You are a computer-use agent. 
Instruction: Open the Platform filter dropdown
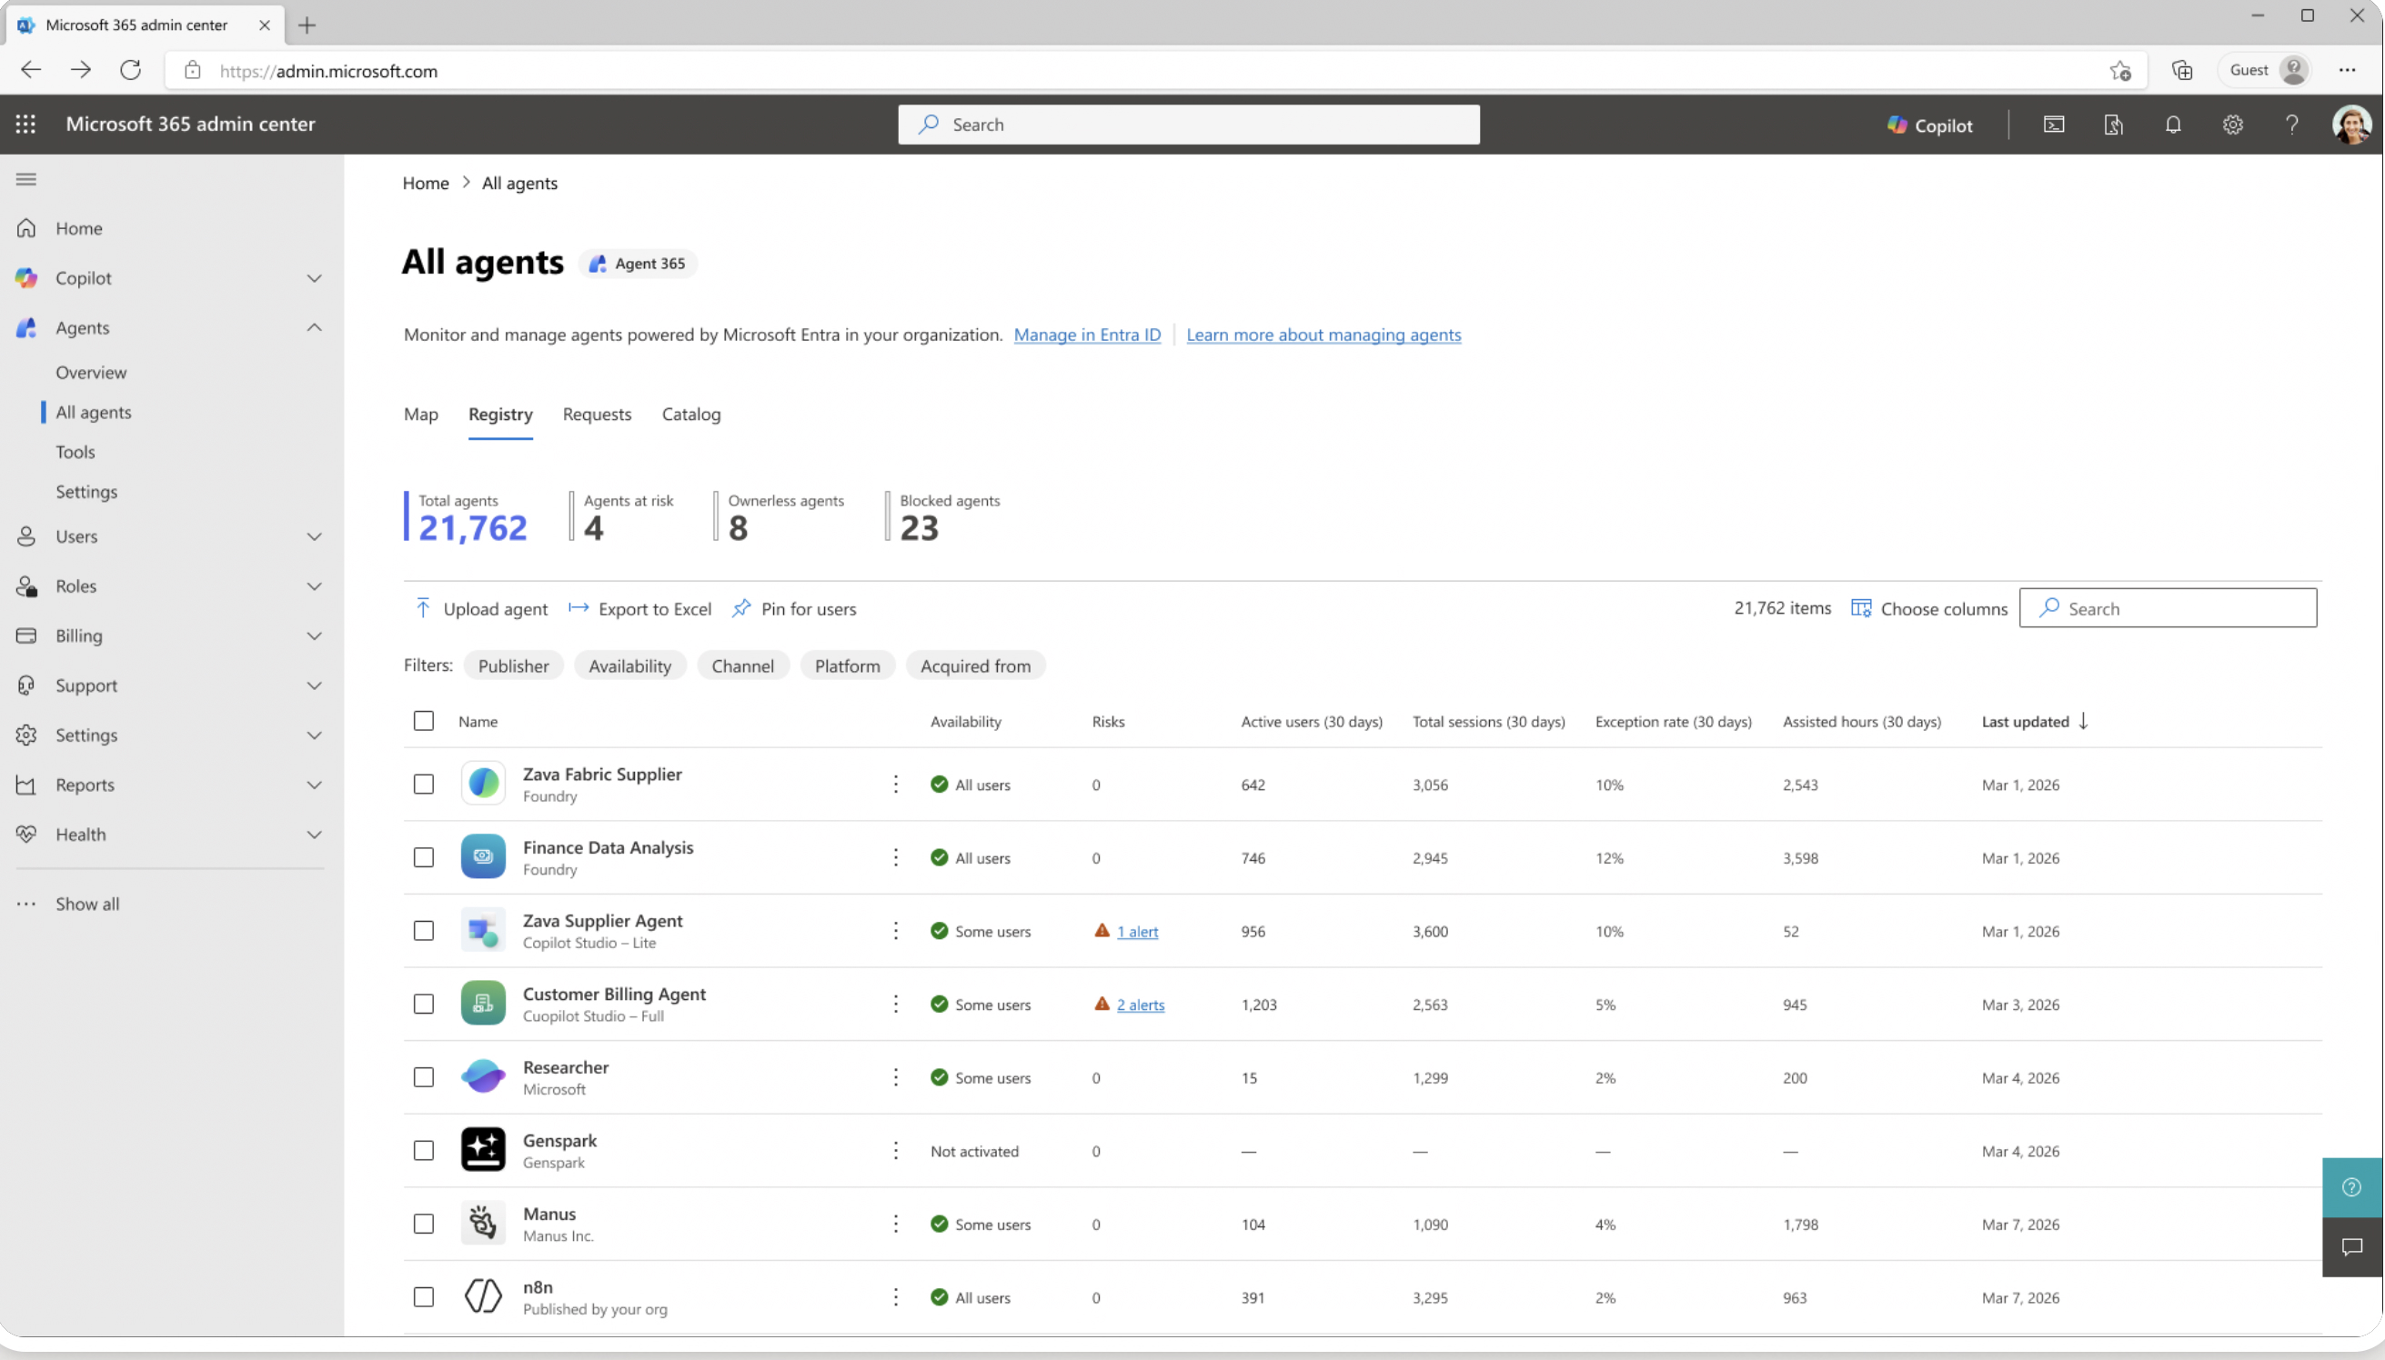click(x=847, y=666)
